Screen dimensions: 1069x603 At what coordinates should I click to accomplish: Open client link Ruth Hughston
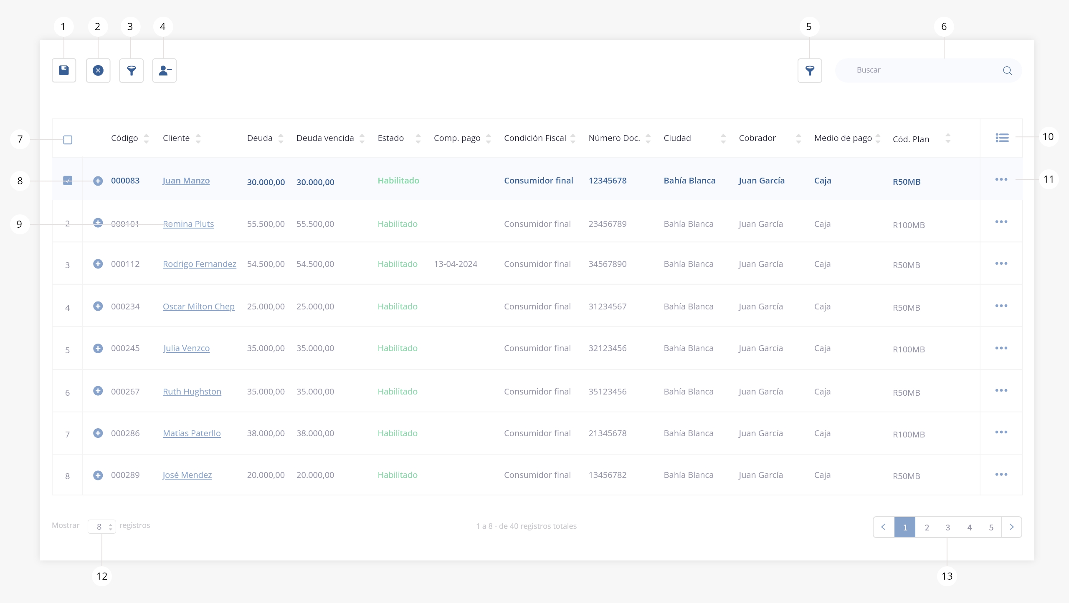[x=192, y=392]
